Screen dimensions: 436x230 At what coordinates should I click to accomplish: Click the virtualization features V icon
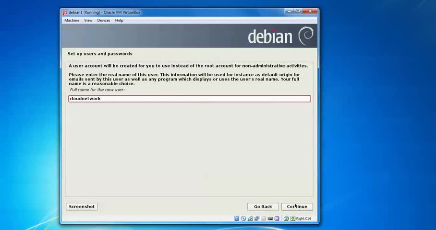click(277, 218)
